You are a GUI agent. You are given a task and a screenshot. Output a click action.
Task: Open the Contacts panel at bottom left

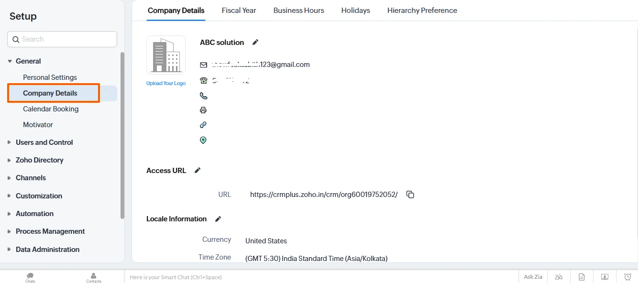pos(93,277)
